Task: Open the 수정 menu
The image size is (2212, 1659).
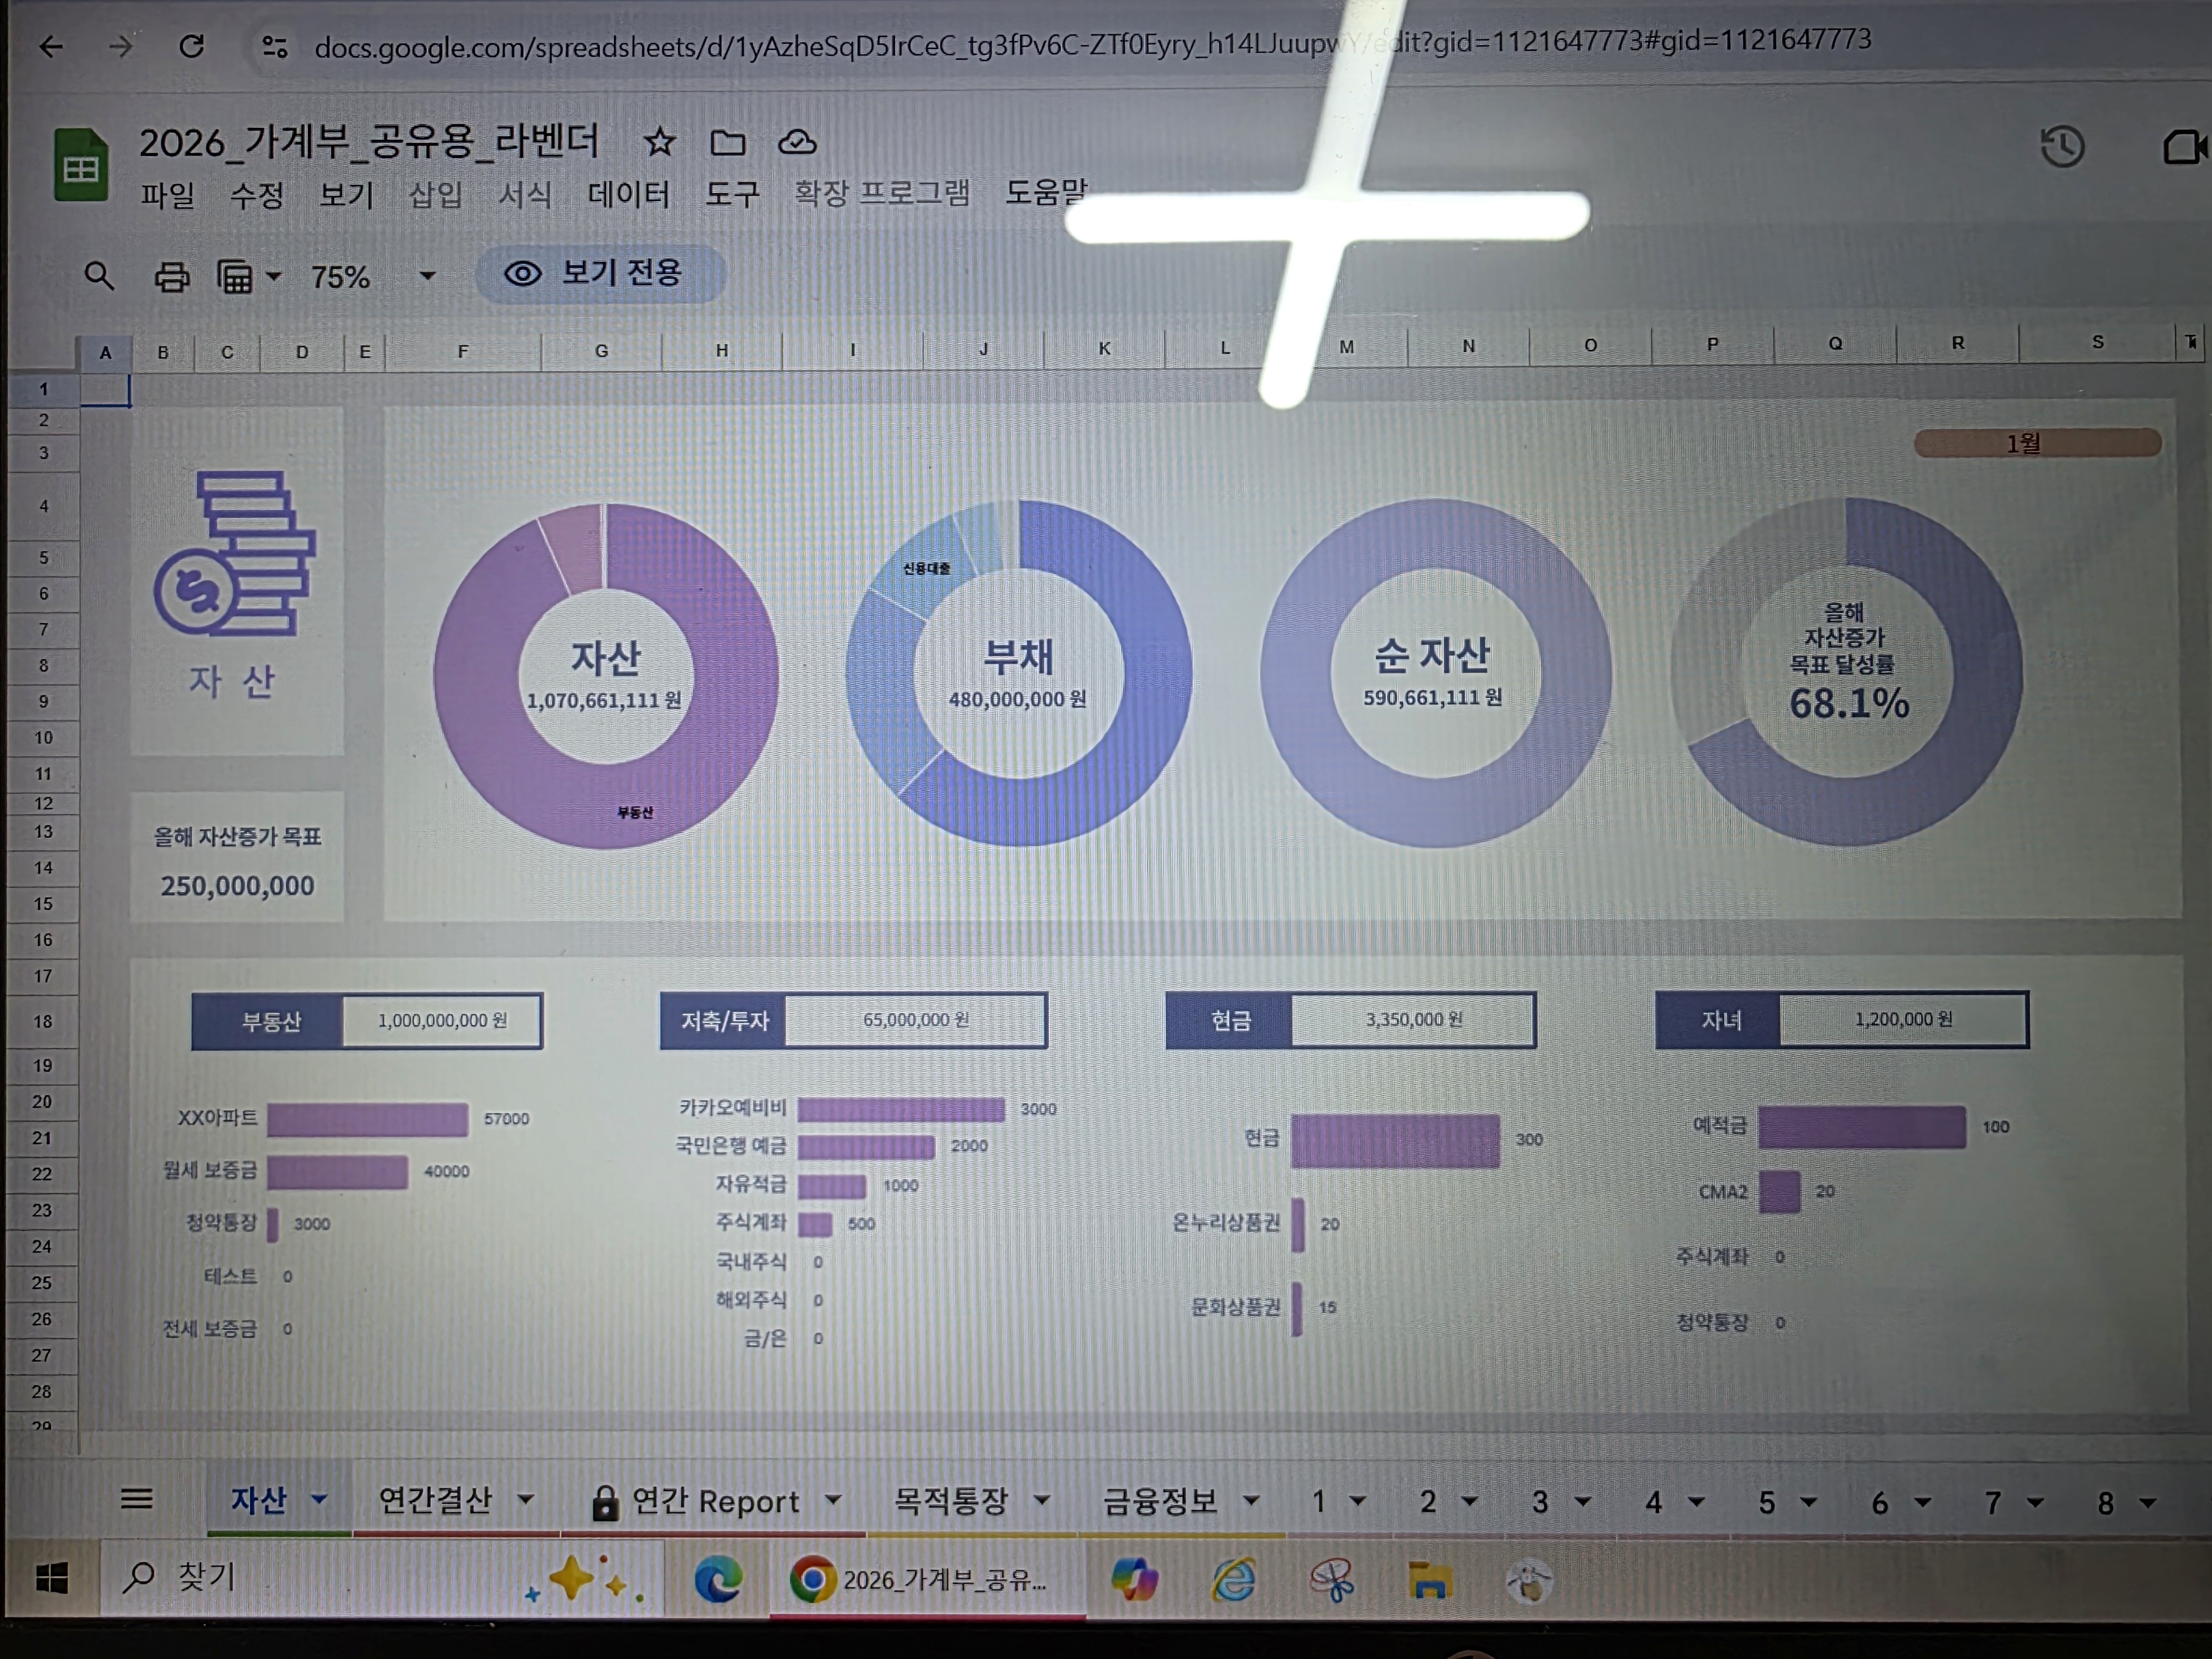Action: pos(256,194)
